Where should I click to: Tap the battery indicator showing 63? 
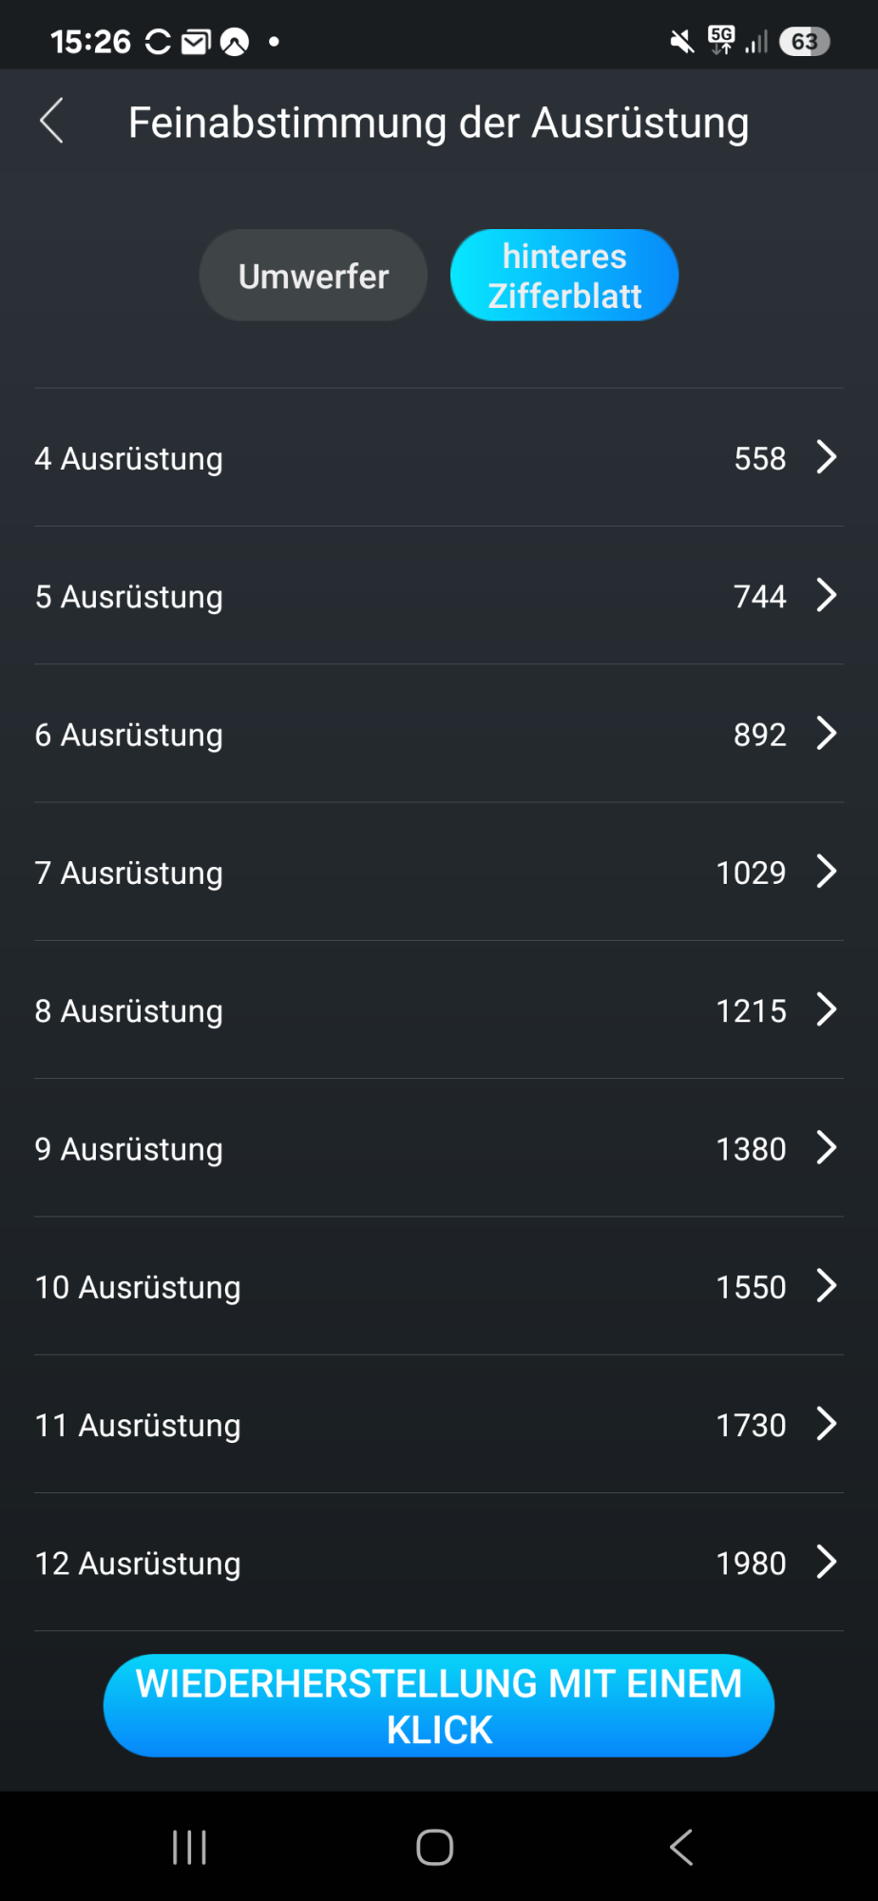[804, 42]
